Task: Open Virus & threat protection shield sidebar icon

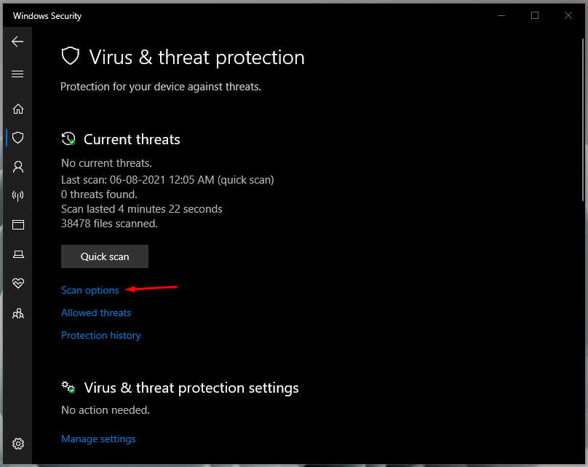Action: tap(18, 138)
